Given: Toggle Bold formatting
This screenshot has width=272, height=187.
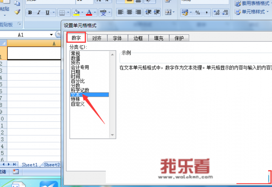Looking at the screenshot, I should (30, 12).
